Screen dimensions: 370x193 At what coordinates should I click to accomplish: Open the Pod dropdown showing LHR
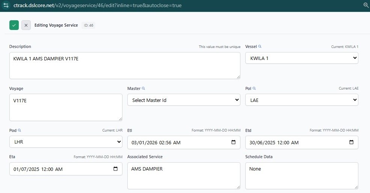click(66, 142)
